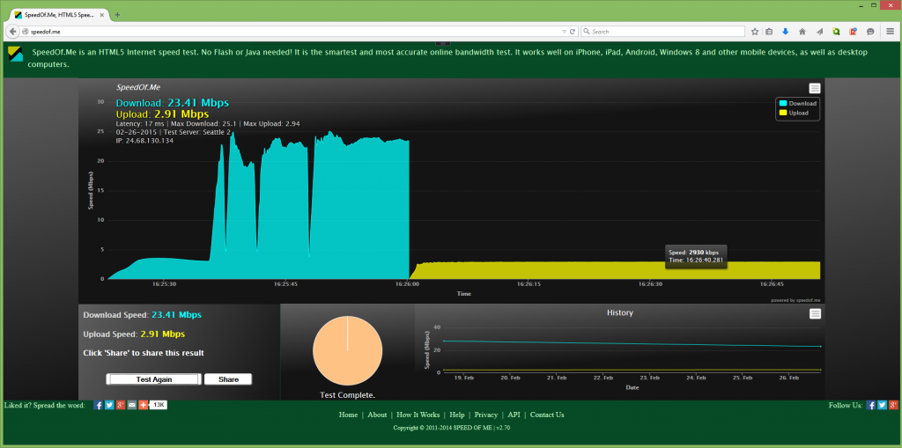902x448 pixels.
Task: Click the red extension icon with blue badge
Action: (853, 32)
